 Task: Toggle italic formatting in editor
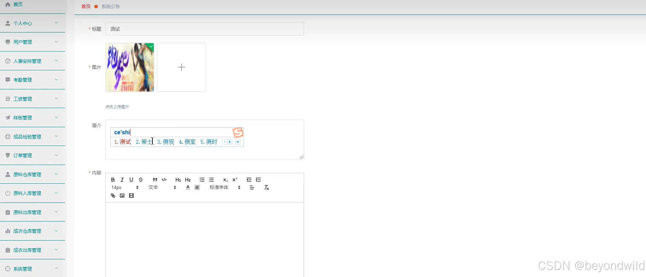pyautogui.click(x=122, y=179)
